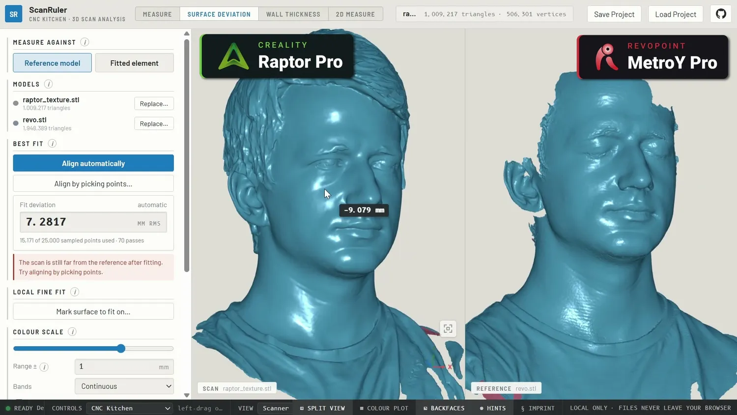Toggle Colour Plot in the status bar

point(384,408)
